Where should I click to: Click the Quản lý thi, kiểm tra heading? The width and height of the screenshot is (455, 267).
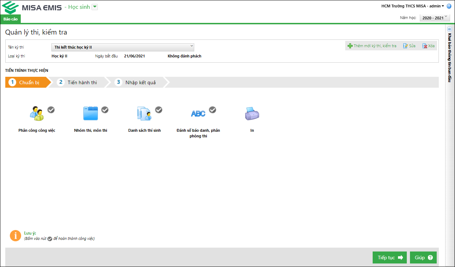[x=36, y=32]
